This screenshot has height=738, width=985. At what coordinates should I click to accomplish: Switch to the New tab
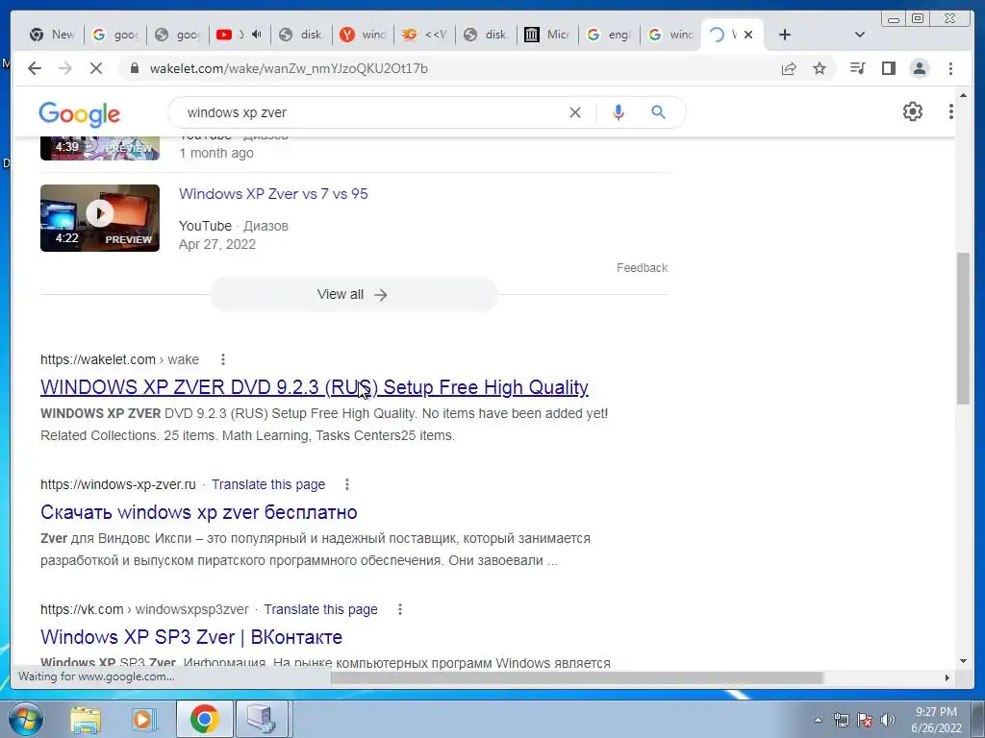coord(53,35)
